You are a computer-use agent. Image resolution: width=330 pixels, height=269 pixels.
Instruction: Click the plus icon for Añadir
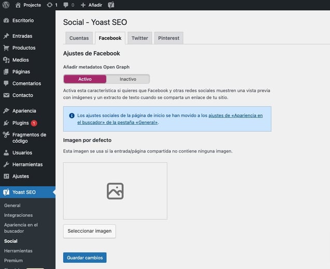[x=83, y=5]
